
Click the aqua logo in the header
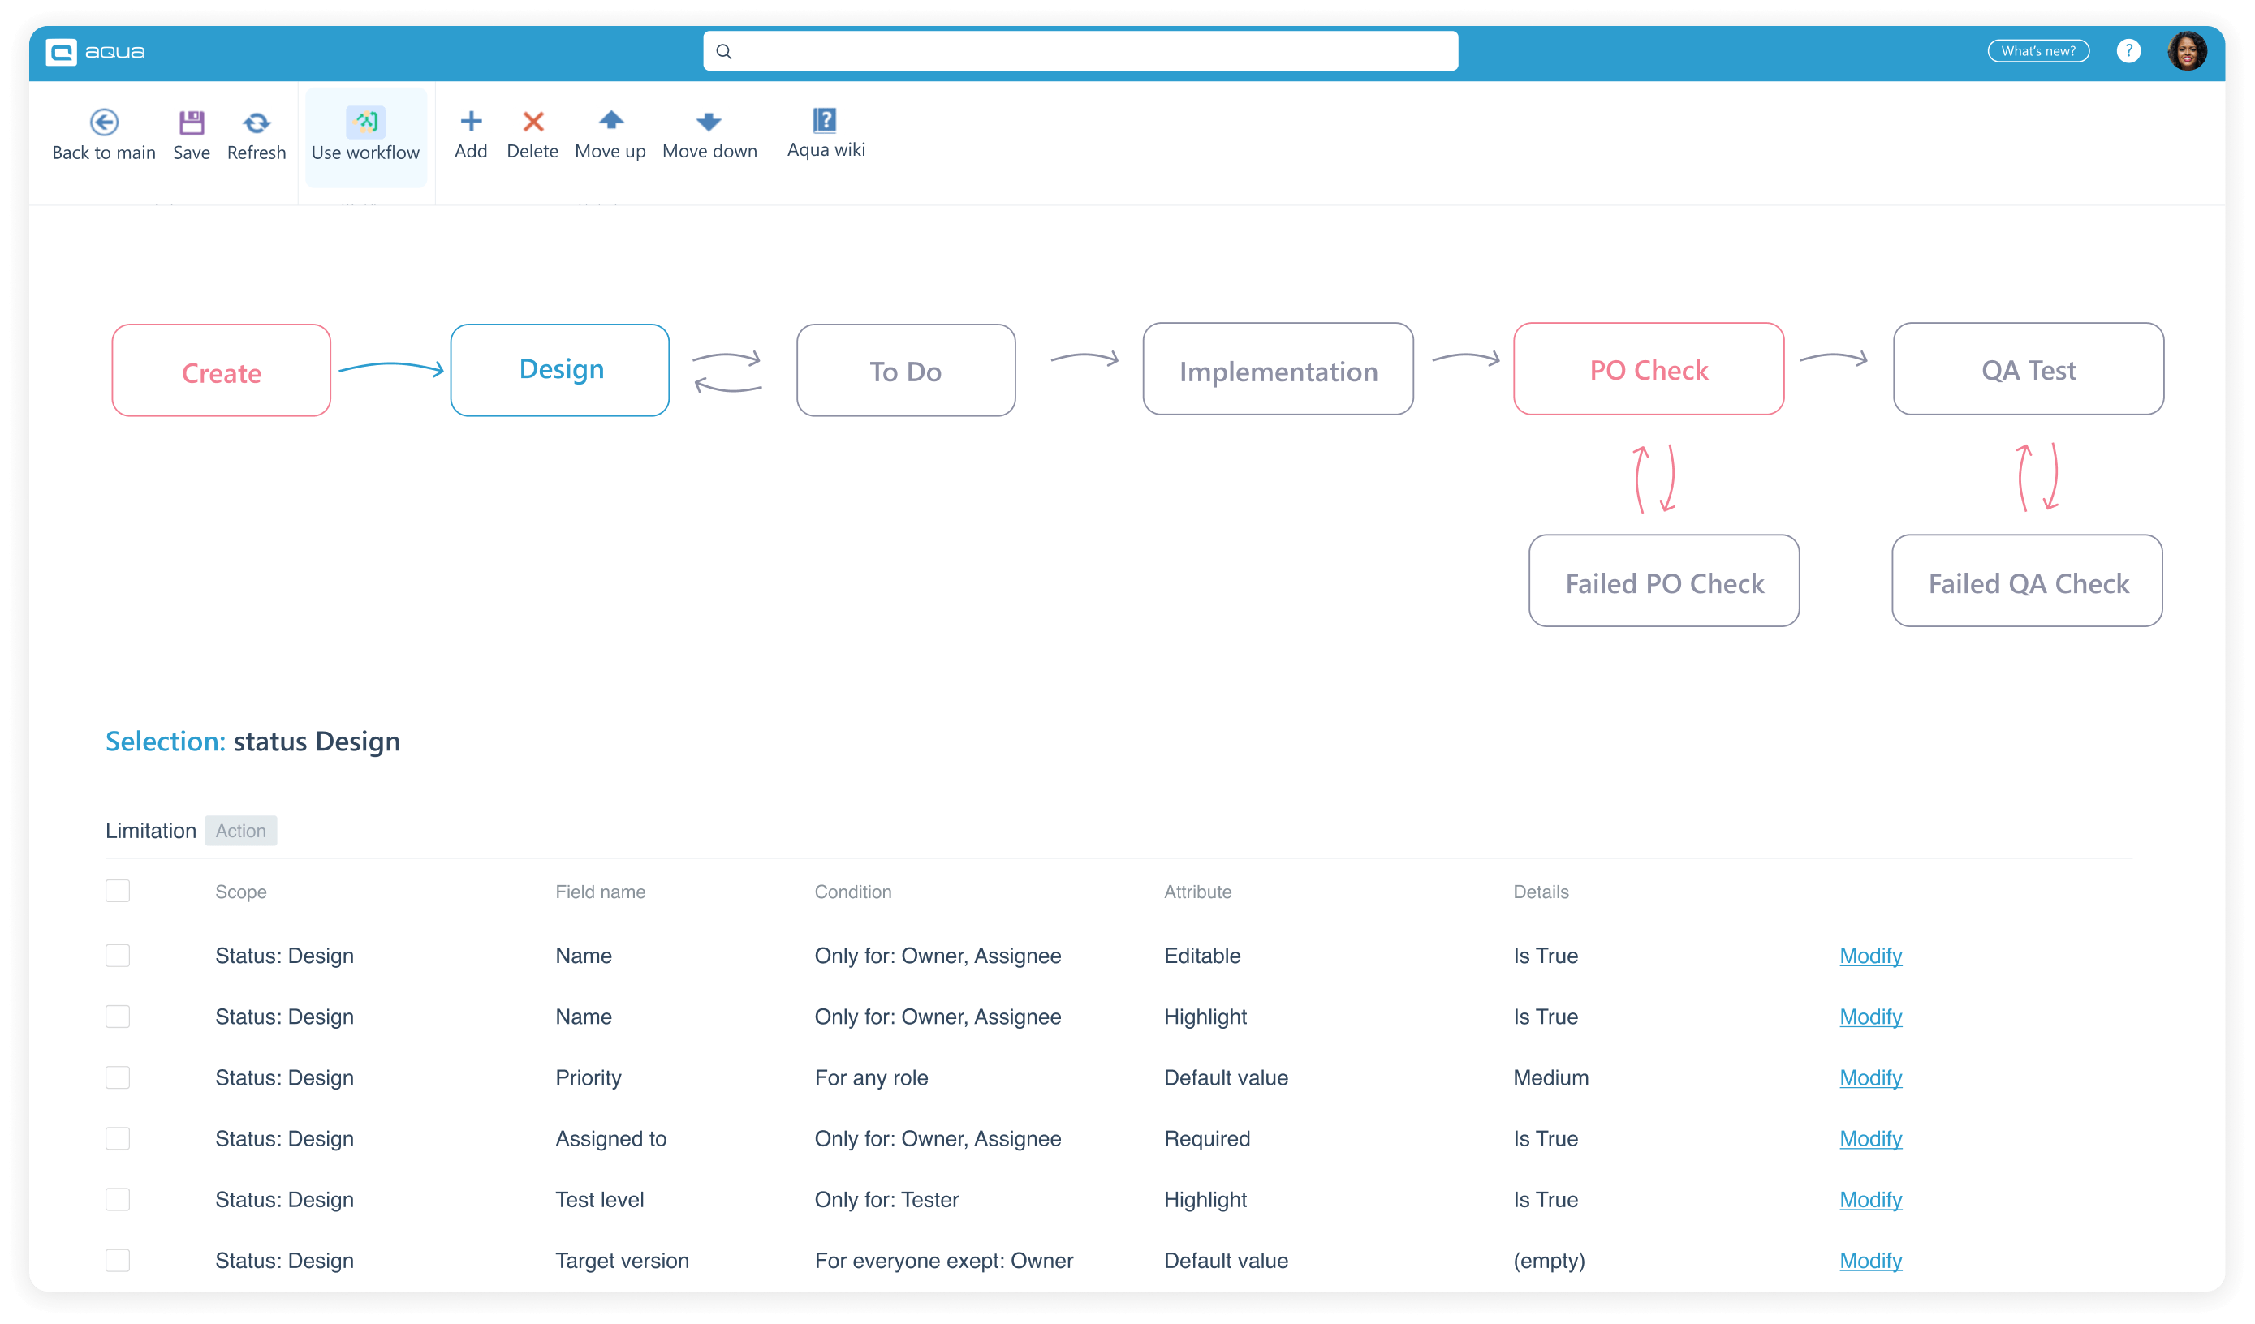[93, 51]
